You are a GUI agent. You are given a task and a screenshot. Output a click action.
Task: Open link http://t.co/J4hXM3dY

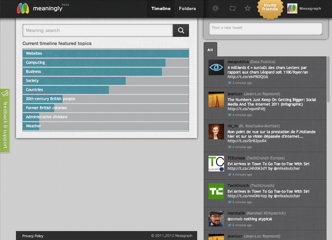coord(248,169)
